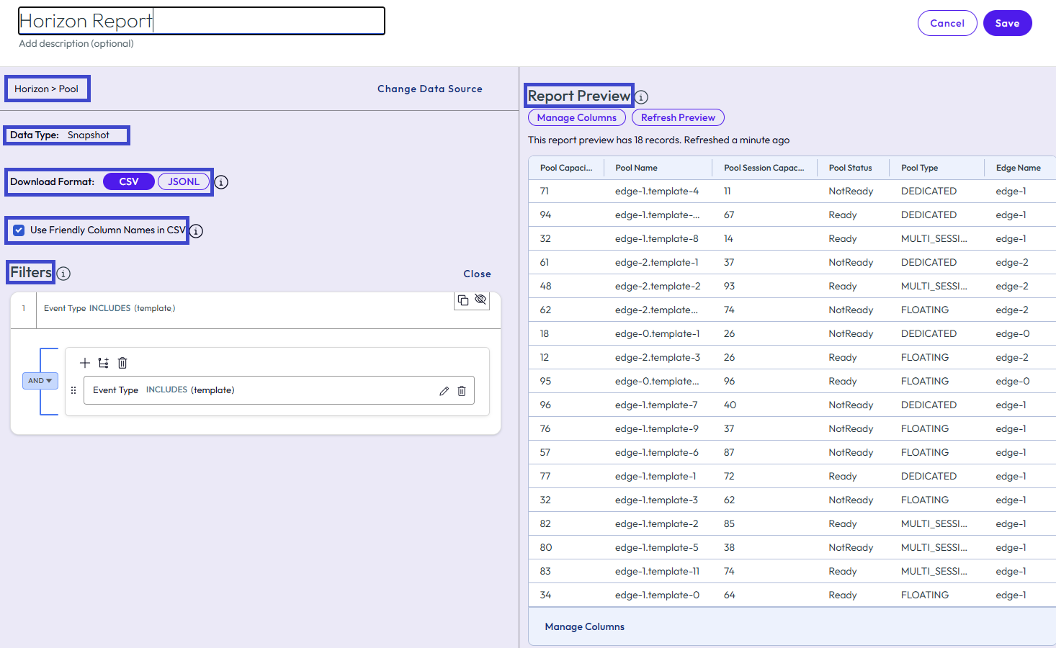Edit Event Type condition pencil icon
This screenshot has width=1056, height=648.
444,391
